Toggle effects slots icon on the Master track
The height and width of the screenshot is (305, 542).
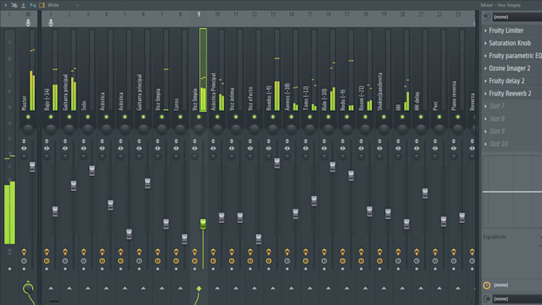(24, 252)
